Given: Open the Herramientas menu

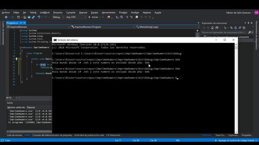Looking at the screenshot, I should 108,12.
